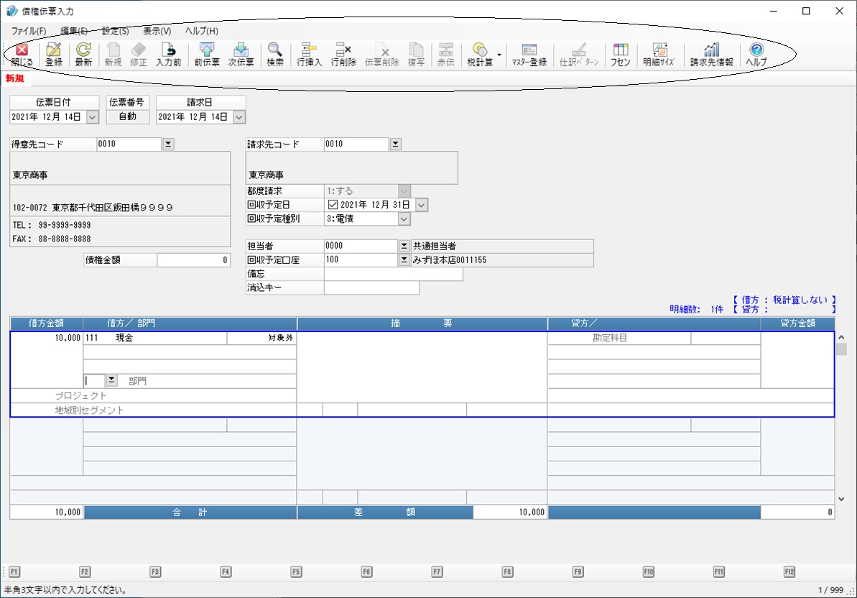Click the 閉じる (close) toolbar icon

[x=22, y=55]
